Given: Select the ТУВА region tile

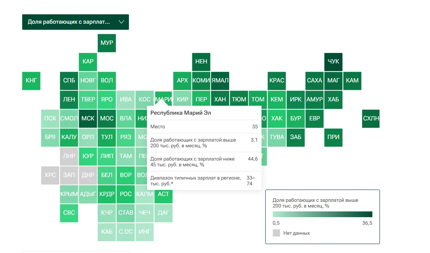Looking at the screenshot, I should point(277,137).
